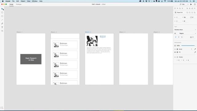Click the first icon right of Repeat Grid
Viewport: 197px width, 111px height.
pyautogui.click(x=187, y=12)
